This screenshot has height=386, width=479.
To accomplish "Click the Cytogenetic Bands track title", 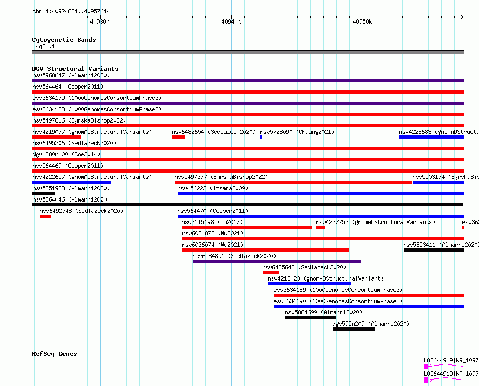I will click(x=64, y=40).
